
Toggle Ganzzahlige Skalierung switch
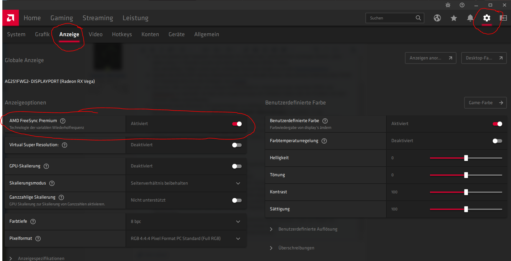point(237,200)
